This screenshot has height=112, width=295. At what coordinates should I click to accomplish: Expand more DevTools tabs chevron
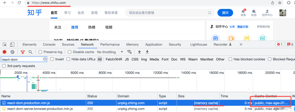pyautogui.click(x=241, y=44)
